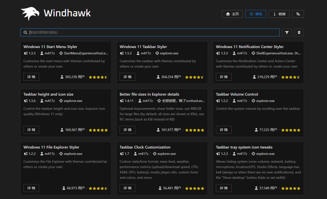Viewport: 327px width, 199px height.
Task: Click the 169,367 用户 user count
Action: [x=75, y=130]
